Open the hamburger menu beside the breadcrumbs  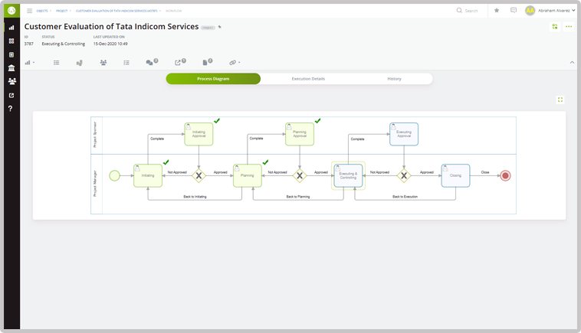(x=30, y=11)
